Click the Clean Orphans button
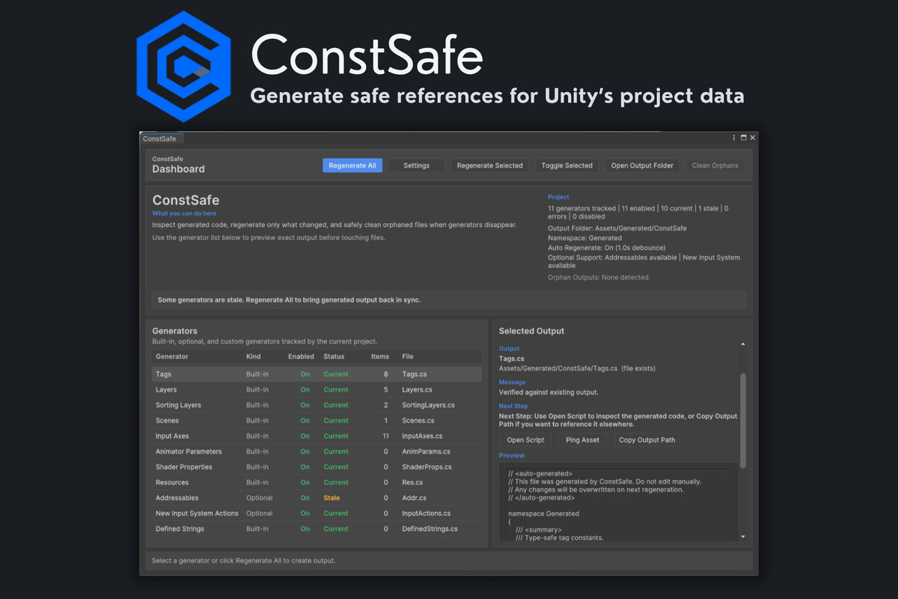The width and height of the screenshot is (898, 599). coord(715,165)
